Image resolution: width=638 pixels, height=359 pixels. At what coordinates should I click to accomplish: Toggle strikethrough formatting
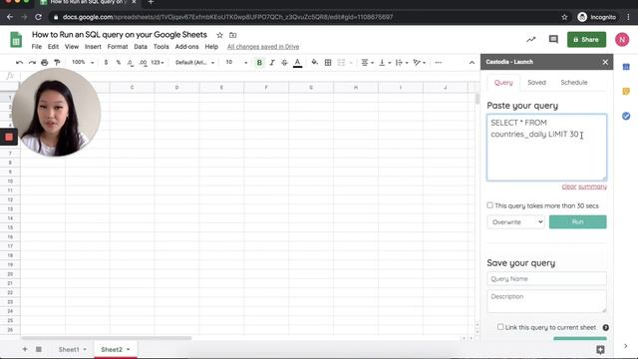(284, 63)
